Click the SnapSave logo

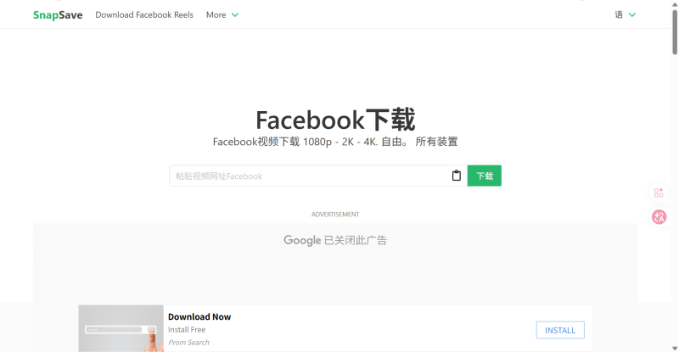coord(58,14)
